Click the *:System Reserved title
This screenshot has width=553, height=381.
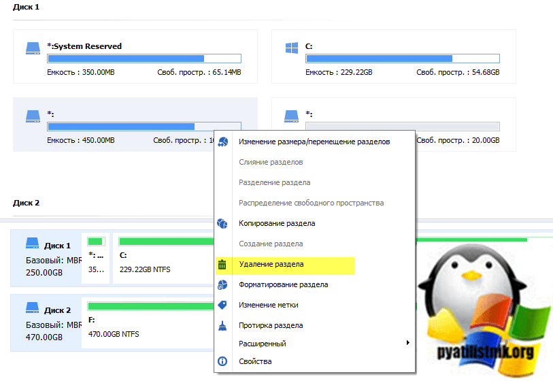point(84,46)
